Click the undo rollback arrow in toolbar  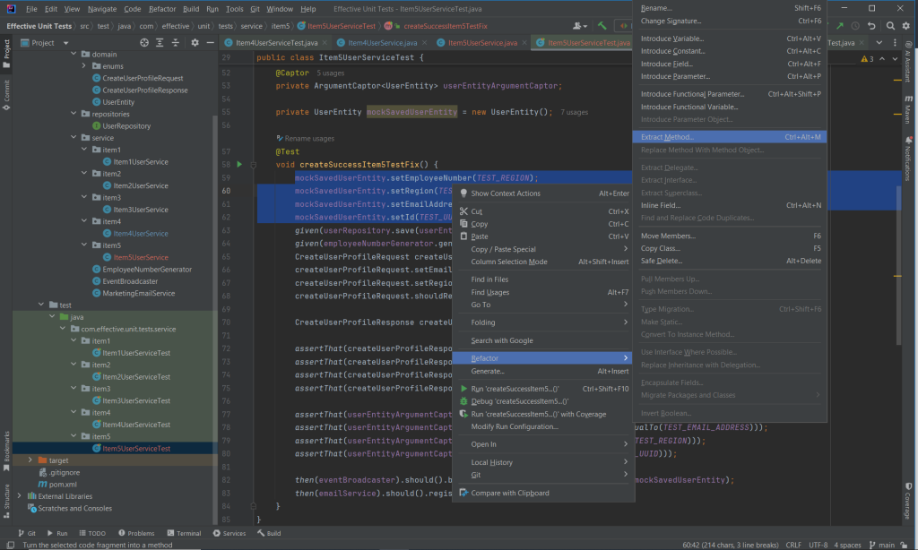[871, 26]
